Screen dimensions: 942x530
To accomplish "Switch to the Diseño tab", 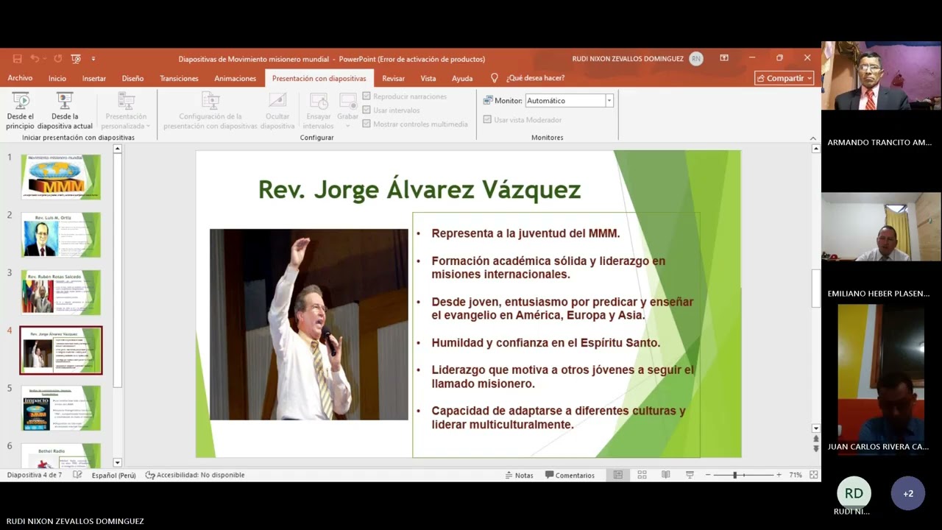I will pyautogui.click(x=132, y=78).
